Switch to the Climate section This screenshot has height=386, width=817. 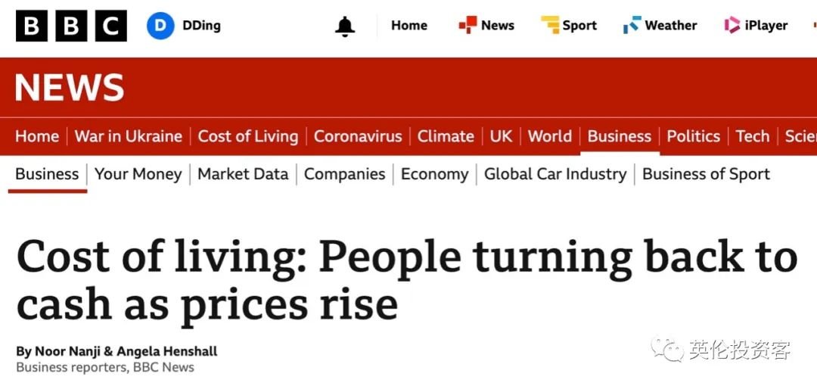(446, 136)
